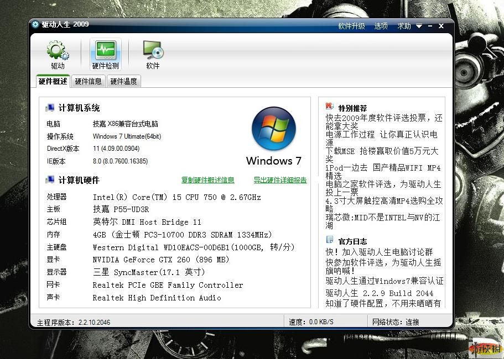504x359 pixels.
Task: Click the 计算机硬件 section computer icon
Action: coord(50,180)
